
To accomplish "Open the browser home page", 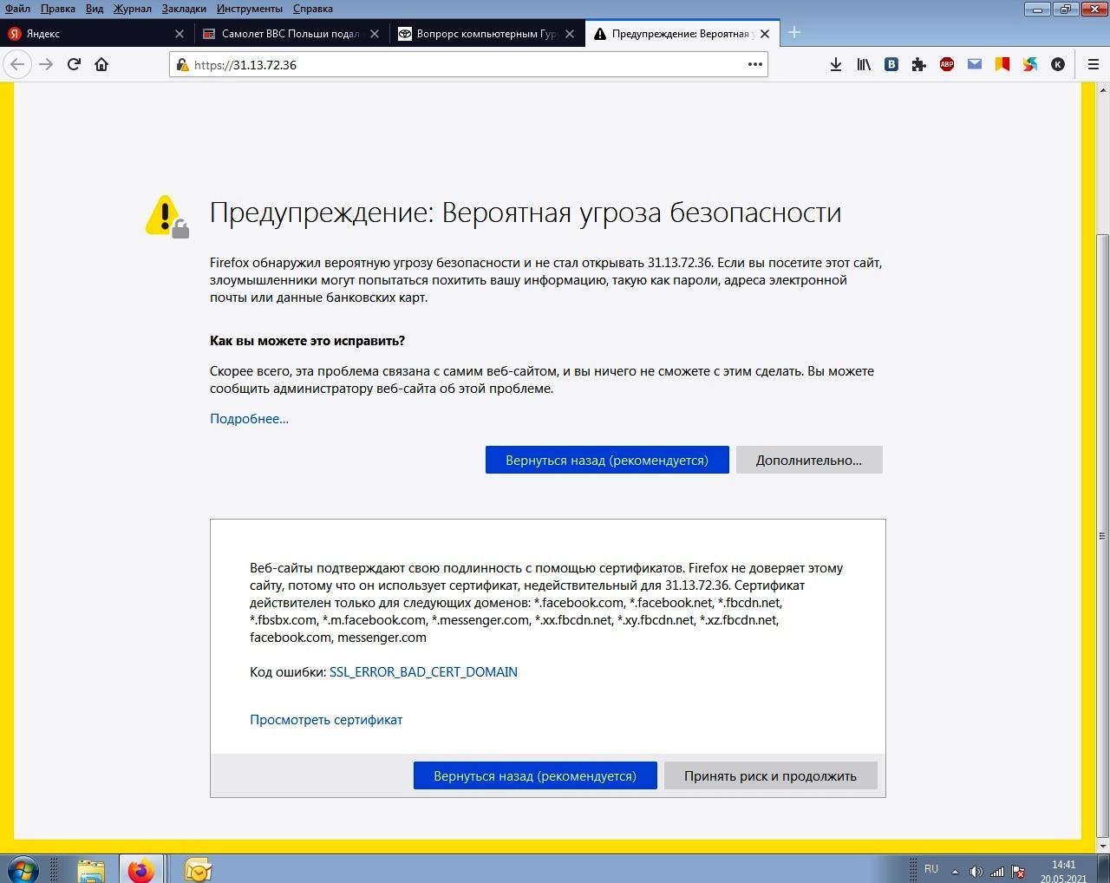I will tap(101, 64).
